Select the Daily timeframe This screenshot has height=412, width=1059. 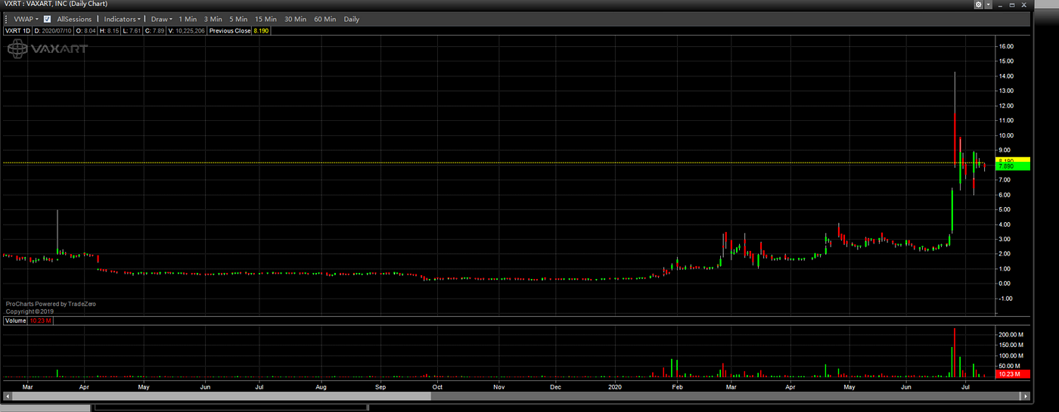(352, 19)
